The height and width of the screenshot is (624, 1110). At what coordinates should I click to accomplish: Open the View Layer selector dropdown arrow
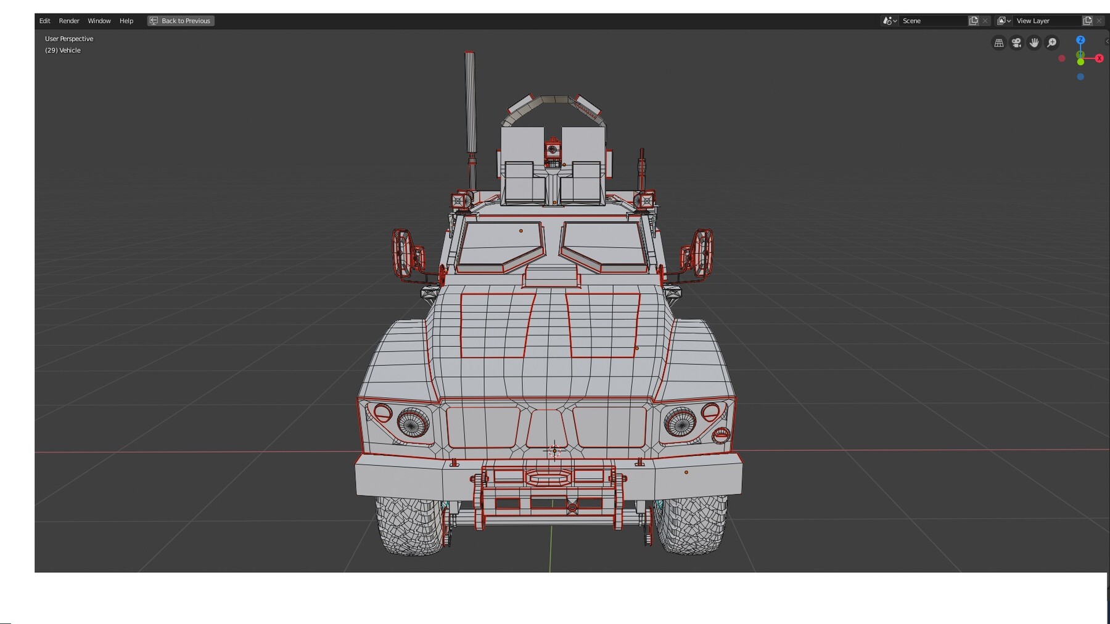[1009, 21]
